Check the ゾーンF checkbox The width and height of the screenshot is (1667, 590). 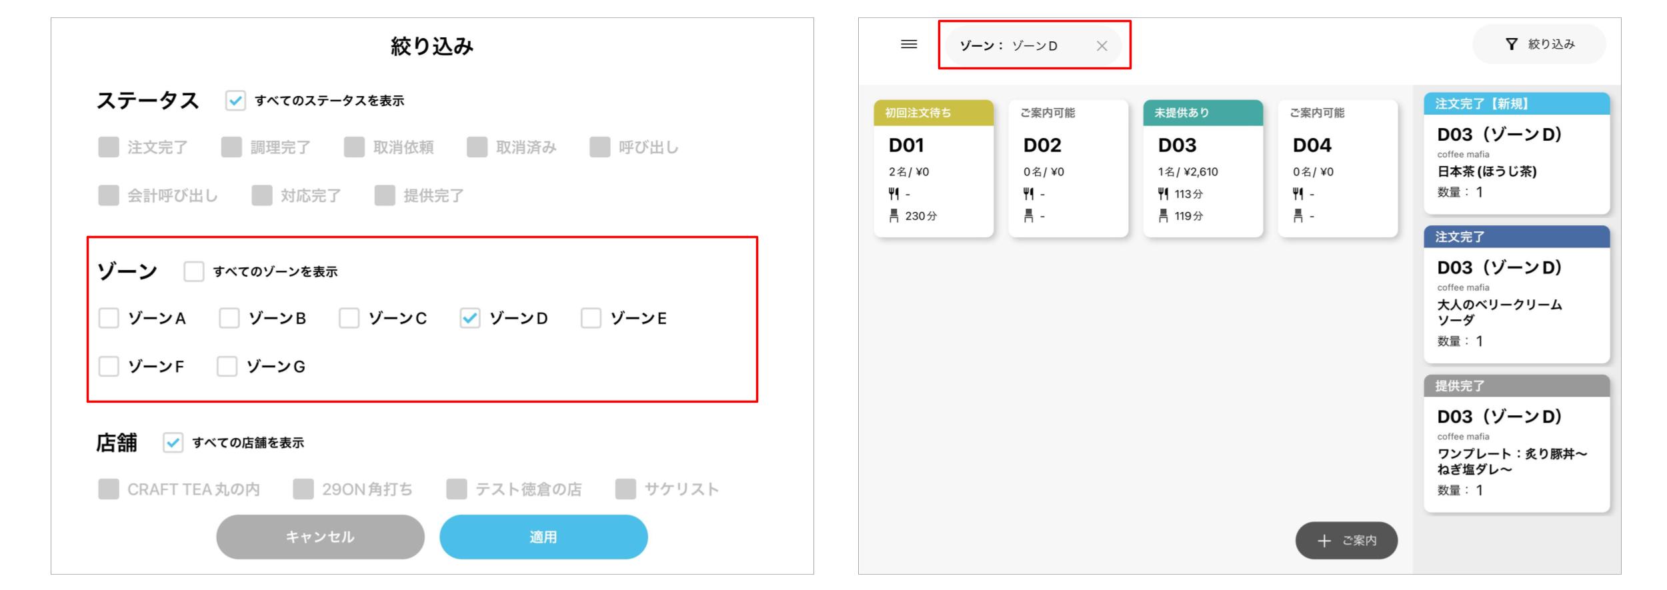[109, 366]
